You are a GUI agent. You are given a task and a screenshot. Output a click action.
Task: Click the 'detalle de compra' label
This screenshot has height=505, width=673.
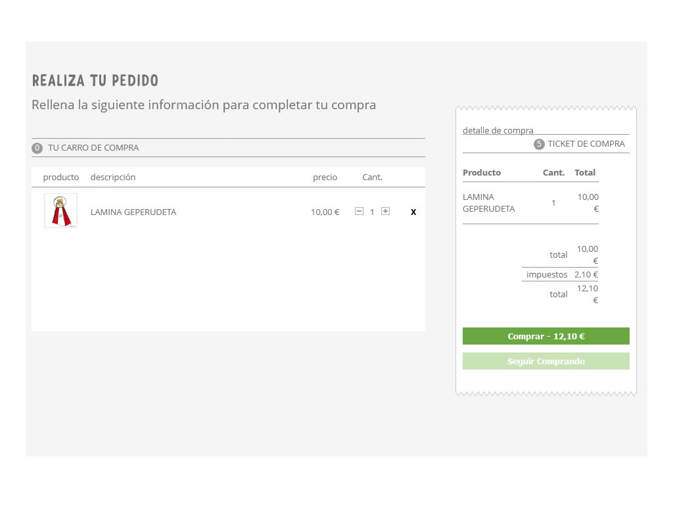(498, 130)
